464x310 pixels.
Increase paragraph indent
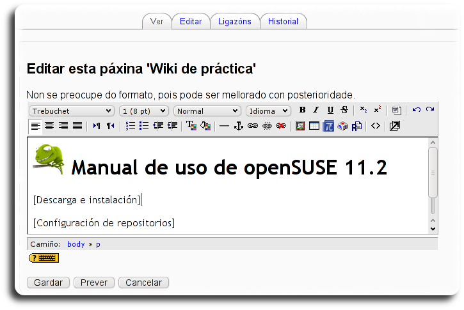click(172, 126)
